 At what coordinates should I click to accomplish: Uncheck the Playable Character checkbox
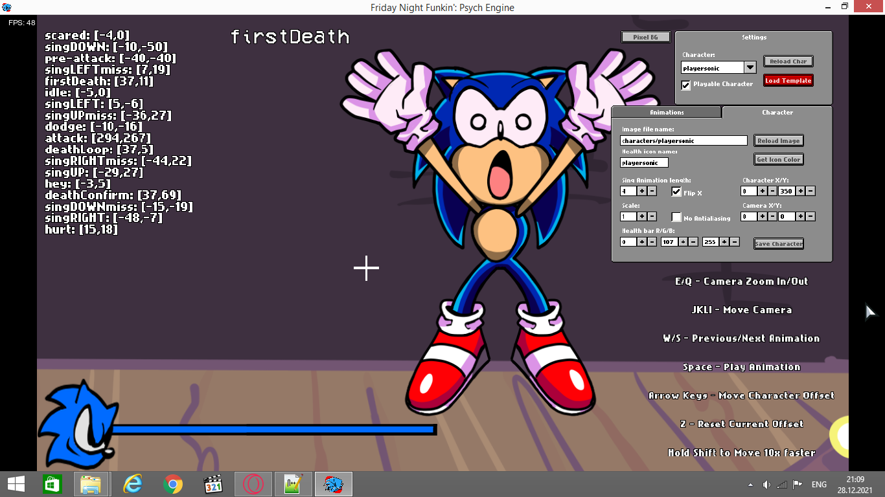click(685, 85)
